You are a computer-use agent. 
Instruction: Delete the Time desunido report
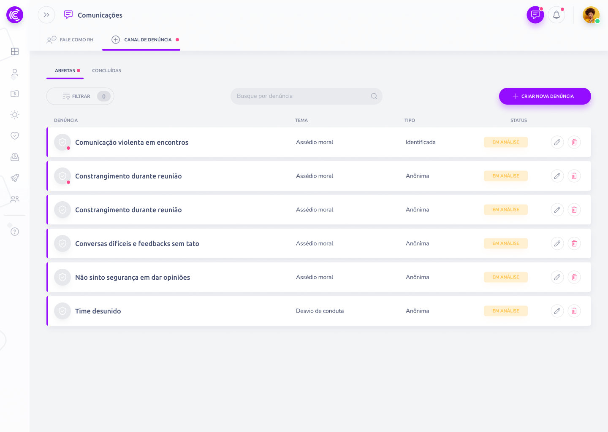pos(574,311)
